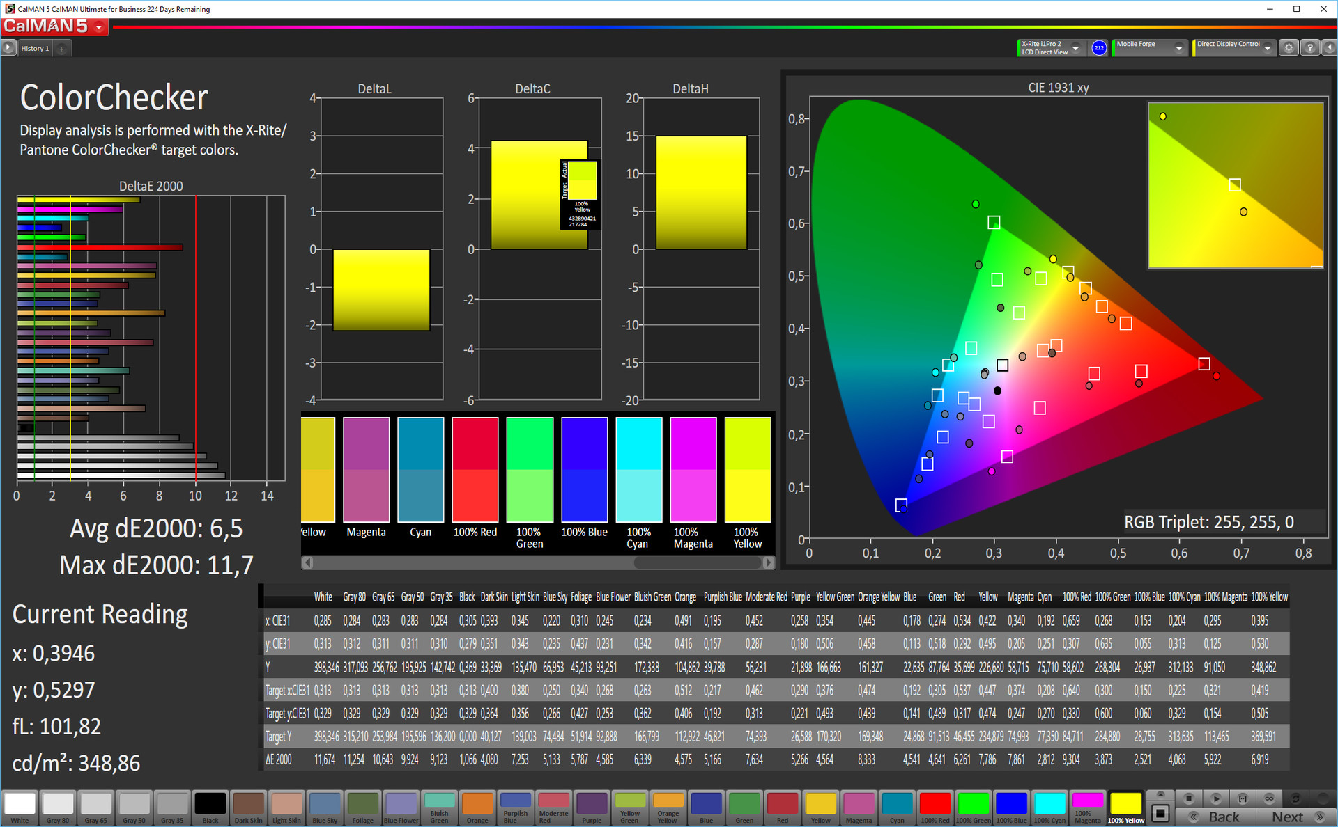Screen dimensions: 1338x827
Task: Collapse the side panel left-arrow icon
Action: pyautogui.click(x=1329, y=48)
